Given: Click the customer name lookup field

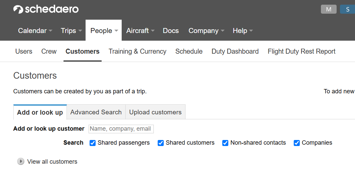Looking at the screenshot, I should [x=121, y=129].
